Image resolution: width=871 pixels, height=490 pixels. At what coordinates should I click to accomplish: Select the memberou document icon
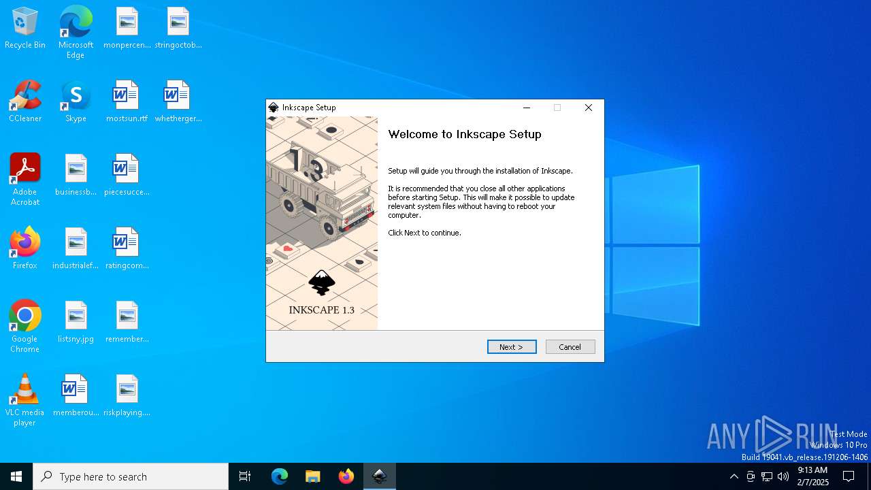tap(76, 396)
